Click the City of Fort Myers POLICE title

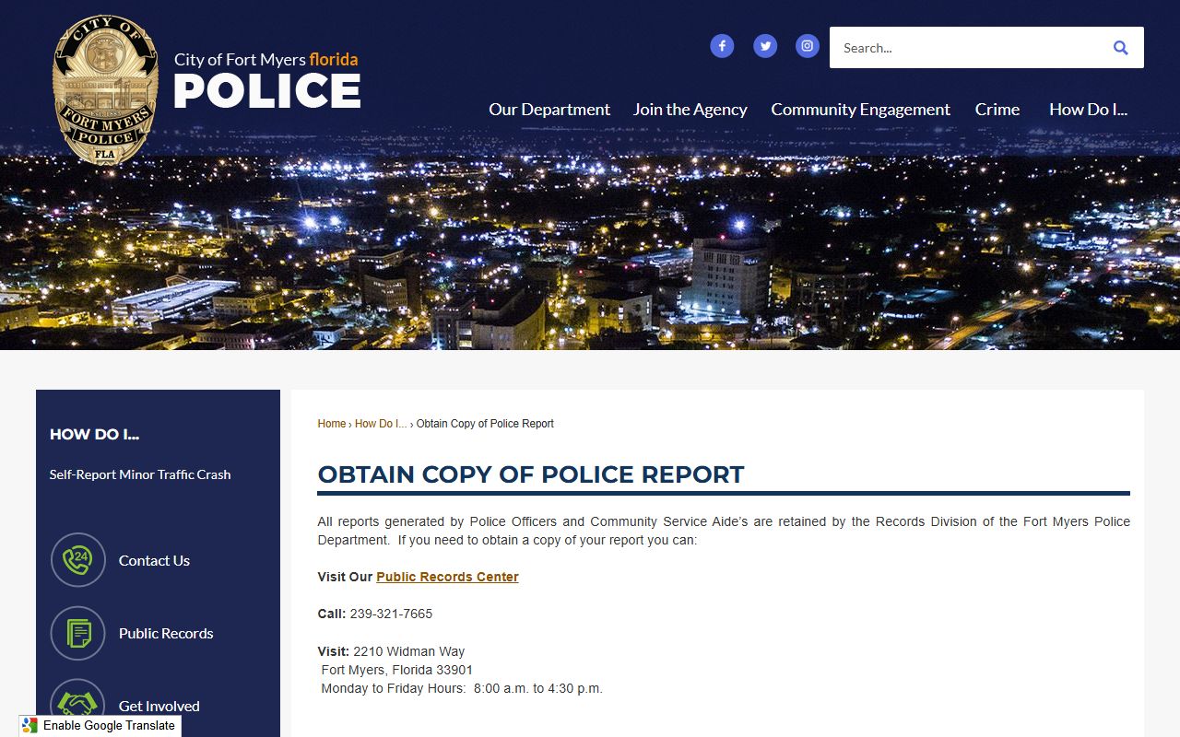coord(267,81)
